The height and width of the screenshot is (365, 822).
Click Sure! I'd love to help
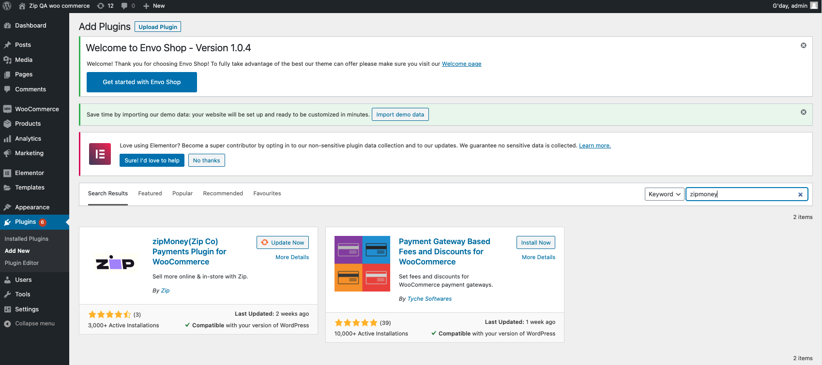pyautogui.click(x=152, y=161)
